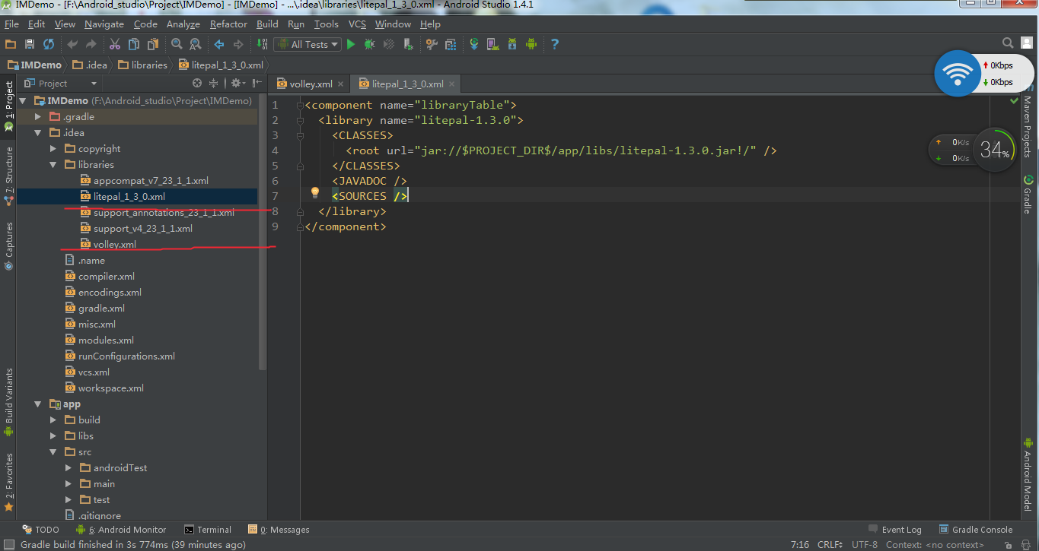Open the CRLF line separator selector
1039x551 pixels.
point(830,544)
